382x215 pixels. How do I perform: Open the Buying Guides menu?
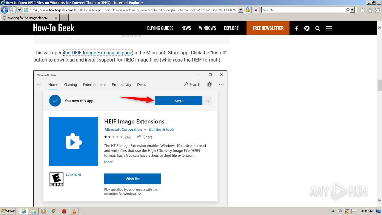(x=160, y=28)
